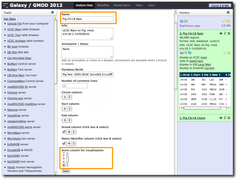The image size is (238, 180).
Task: Click into the Annotation / Notes text area
Action: click(88, 52)
